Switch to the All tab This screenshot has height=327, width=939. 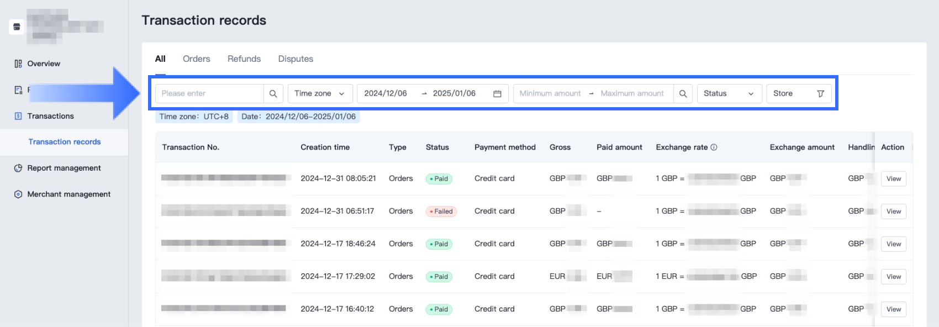coord(160,59)
